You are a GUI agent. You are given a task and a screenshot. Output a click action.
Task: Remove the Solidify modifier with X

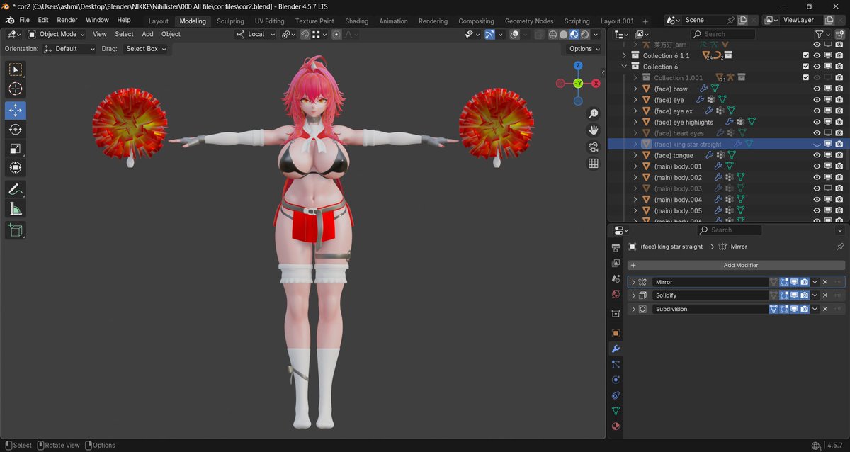(825, 295)
